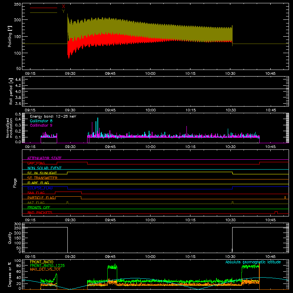The width and height of the screenshot is (293, 293).
Task: Click the magenta modulation spike near 10:13
Action: [x=187, y=131]
